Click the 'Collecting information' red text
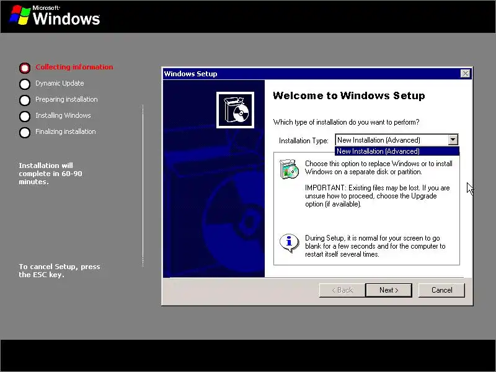This screenshot has height=372, width=496. click(x=74, y=67)
